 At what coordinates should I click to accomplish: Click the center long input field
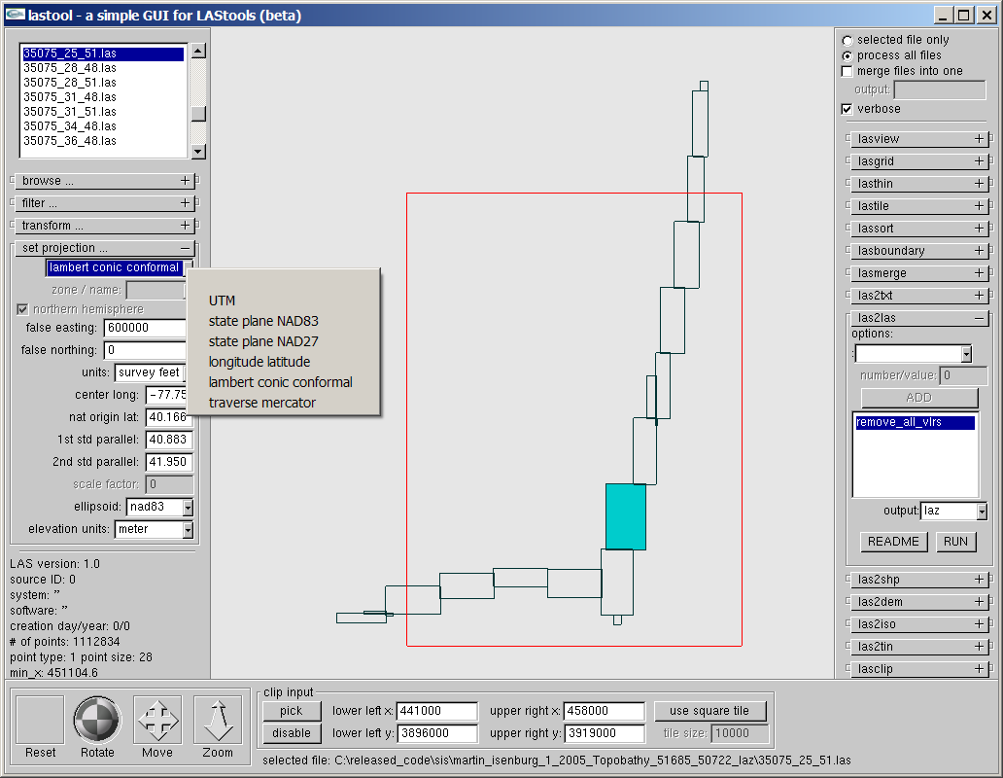167,396
